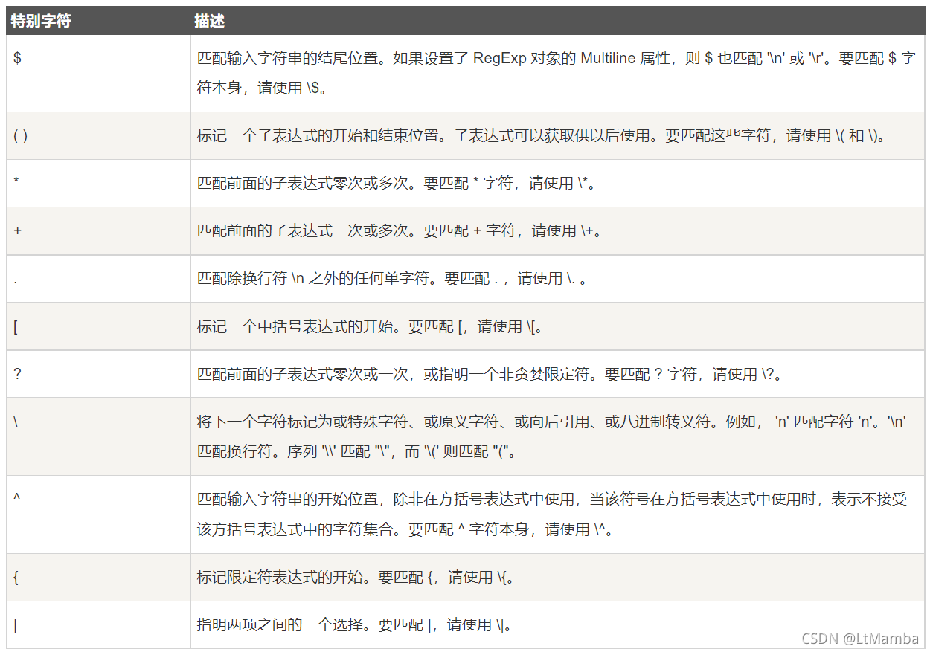The height and width of the screenshot is (652, 930).
Task: Select the ^ character cell
Action: tap(98, 514)
